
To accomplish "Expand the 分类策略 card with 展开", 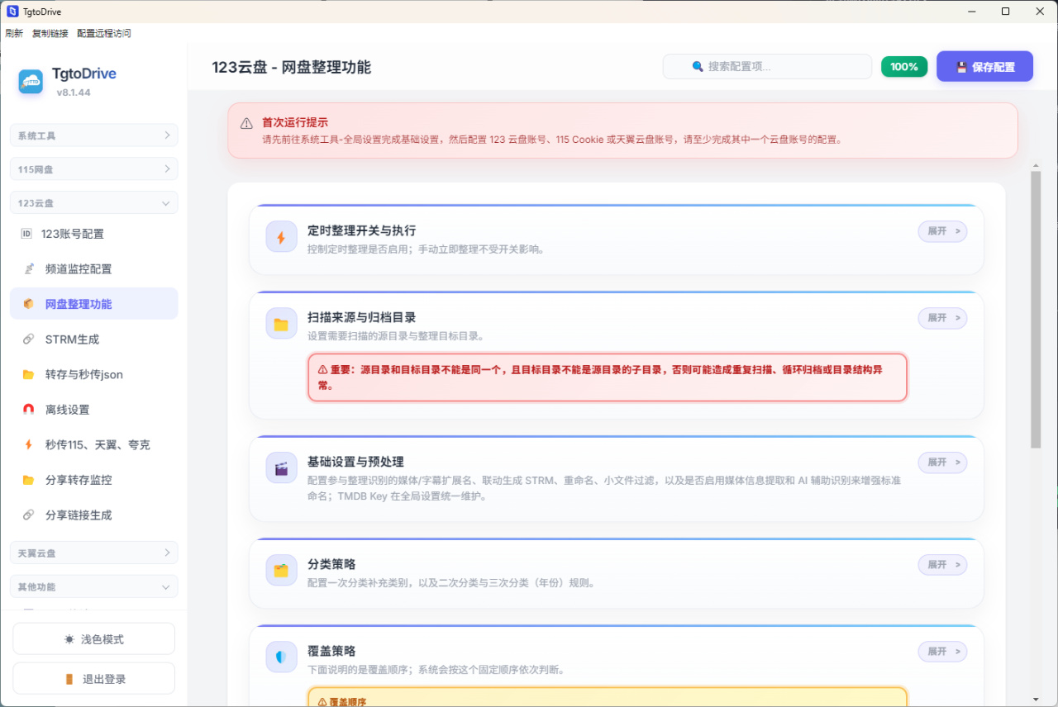I will 942,565.
